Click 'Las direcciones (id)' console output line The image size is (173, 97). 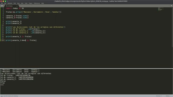pyautogui.click(x=26, y=74)
